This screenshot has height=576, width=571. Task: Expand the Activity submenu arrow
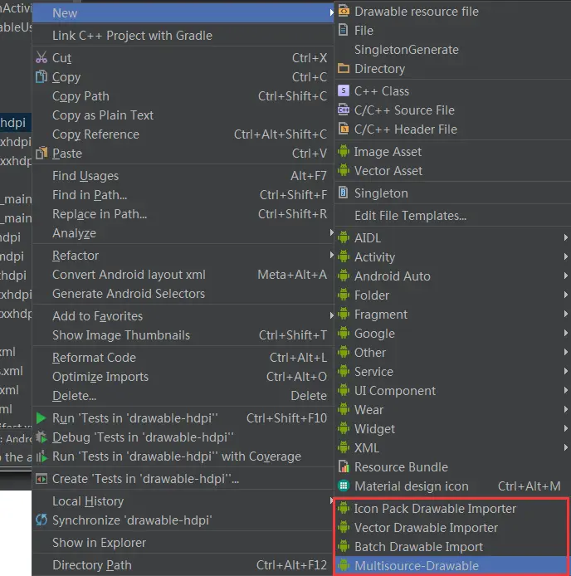[x=566, y=256]
